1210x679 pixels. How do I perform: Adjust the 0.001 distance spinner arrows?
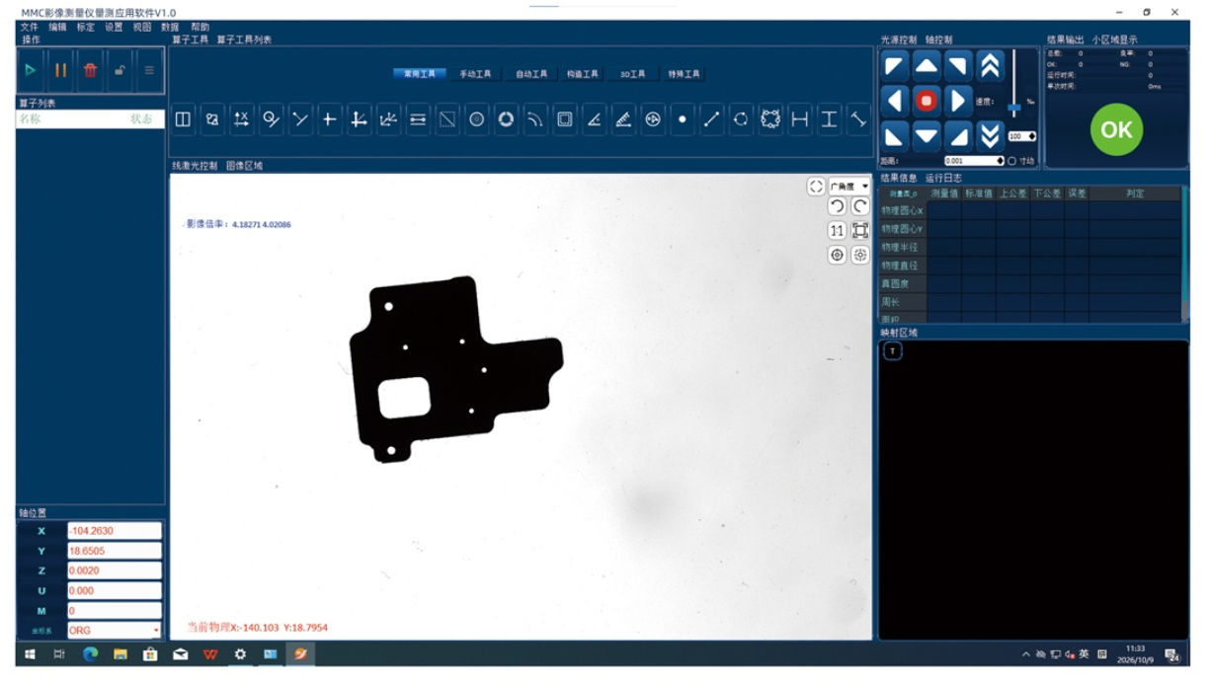(x=1000, y=161)
